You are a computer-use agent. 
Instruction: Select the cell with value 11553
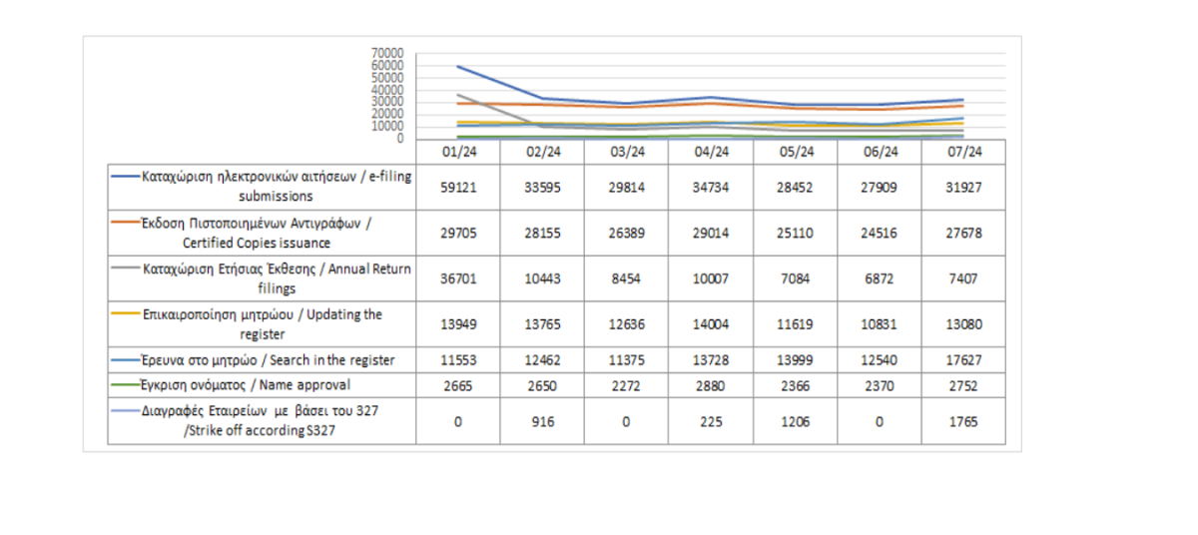[458, 359]
